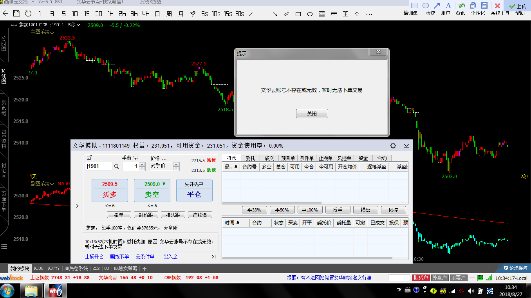Viewport: 531px width, 298px height.
Task: Open trading panel settings gear
Action: click(393, 146)
